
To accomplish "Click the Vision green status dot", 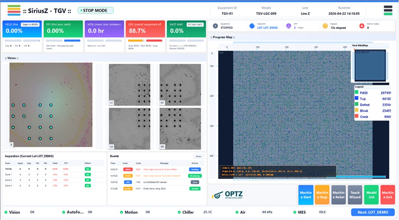I will (6, 212).
